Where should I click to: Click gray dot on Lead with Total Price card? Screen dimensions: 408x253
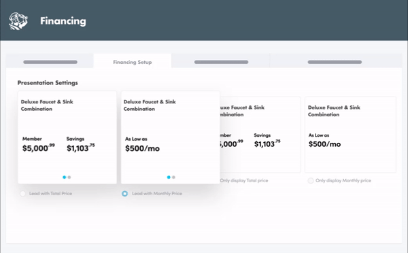tap(69, 178)
